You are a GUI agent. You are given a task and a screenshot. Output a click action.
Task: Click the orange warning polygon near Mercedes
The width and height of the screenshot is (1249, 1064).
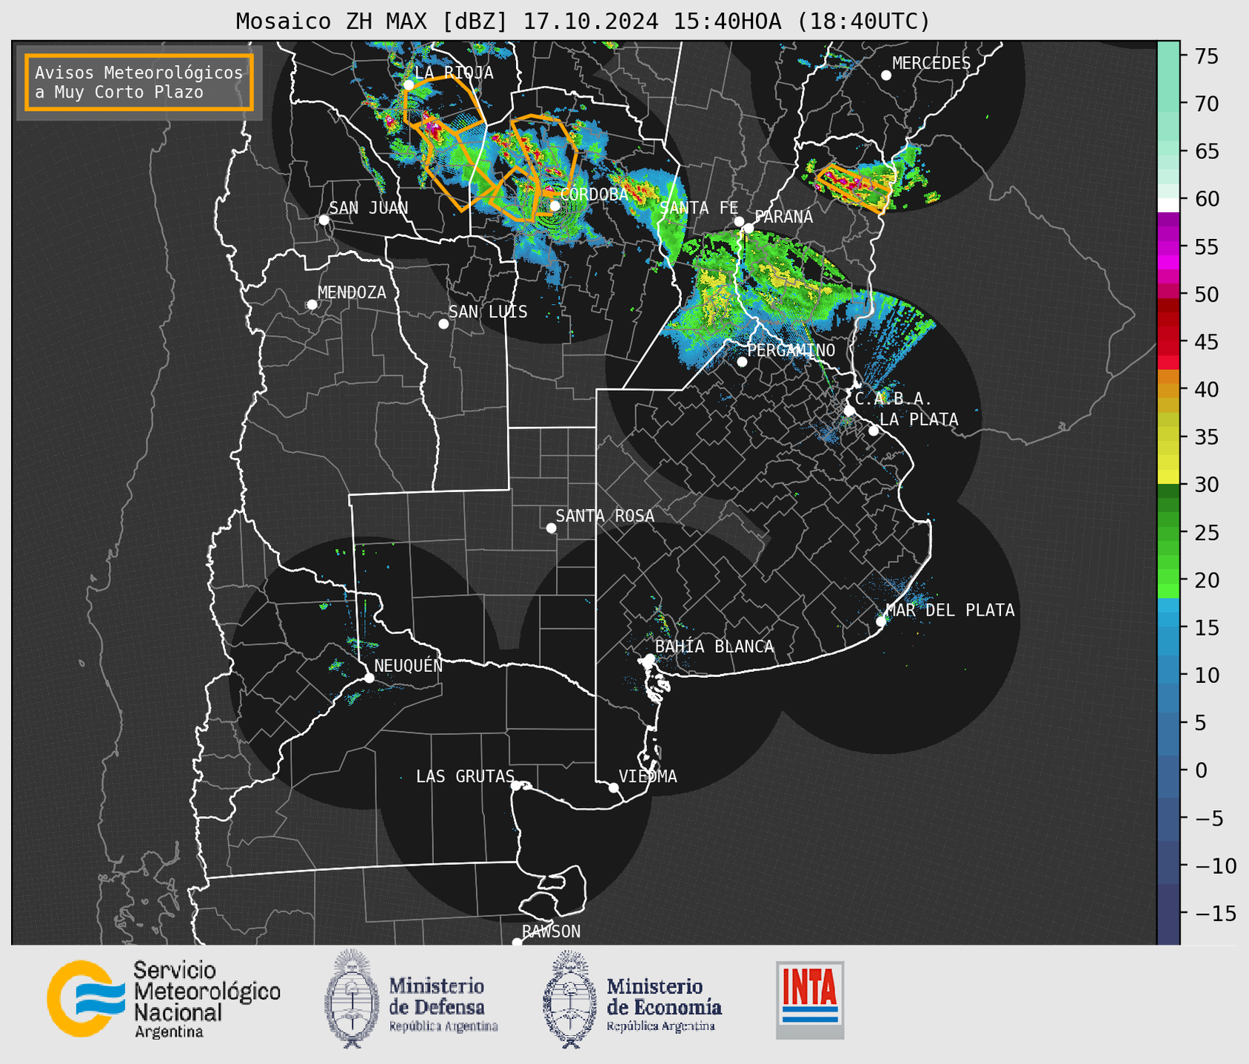click(854, 188)
